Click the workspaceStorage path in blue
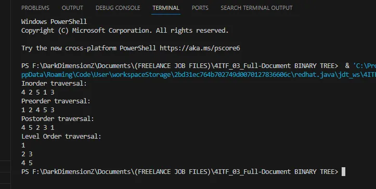 click(199, 75)
